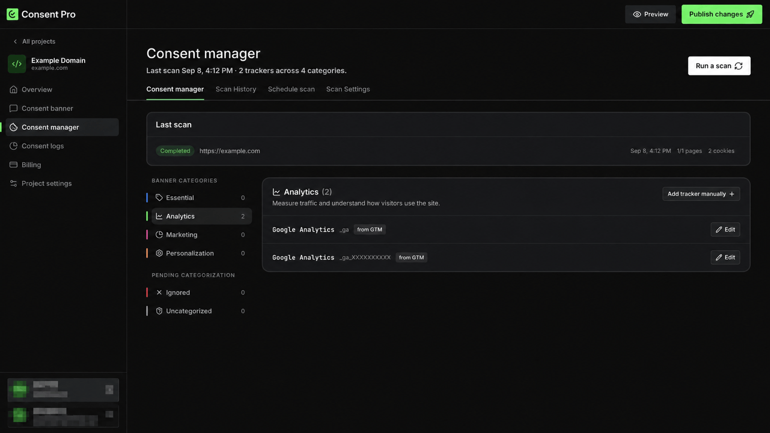This screenshot has width=770, height=433.
Task: Click the Example Domain code icon
Action: [17, 64]
